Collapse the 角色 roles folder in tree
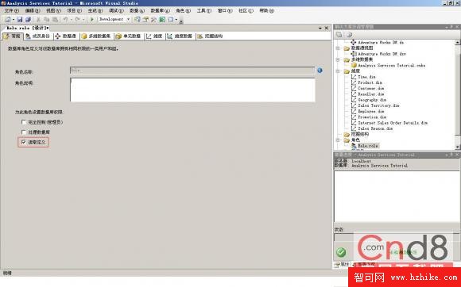This screenshot has width=461, height=287. point(338,140)
